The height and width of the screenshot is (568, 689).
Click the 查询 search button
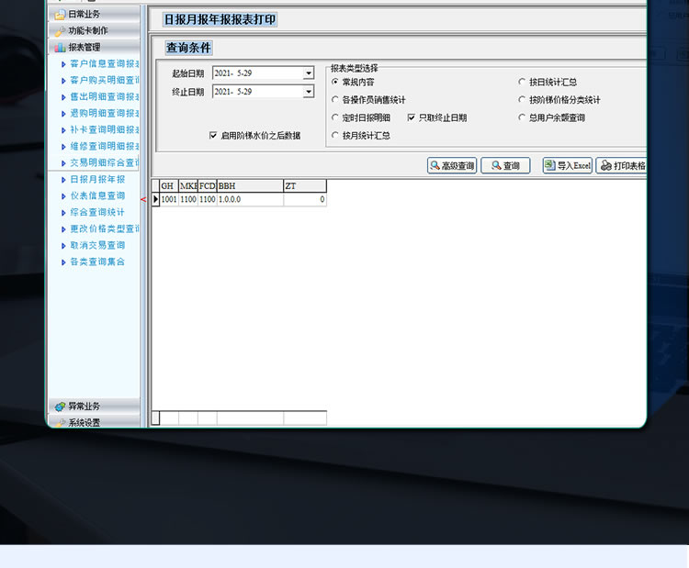pos(505,166)
